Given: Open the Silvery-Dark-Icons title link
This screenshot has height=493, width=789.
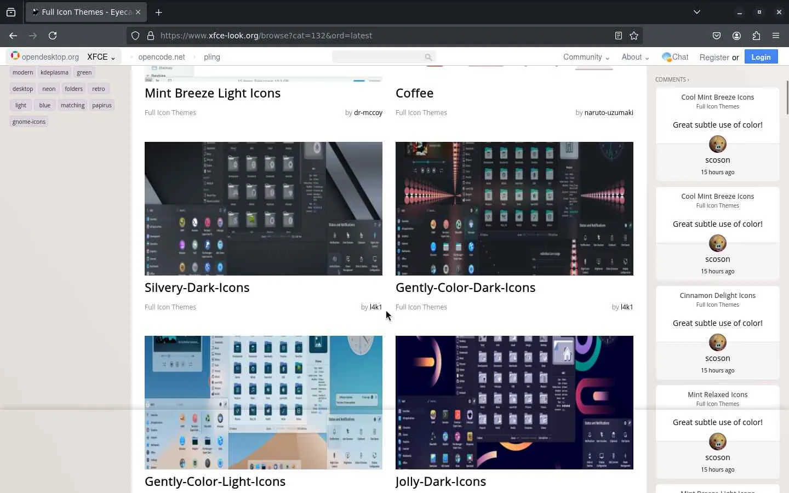Looking at the screenshot, I should click(x=197, y=288).
